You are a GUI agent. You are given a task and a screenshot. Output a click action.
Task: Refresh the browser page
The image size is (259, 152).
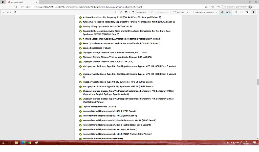point(16,7)
